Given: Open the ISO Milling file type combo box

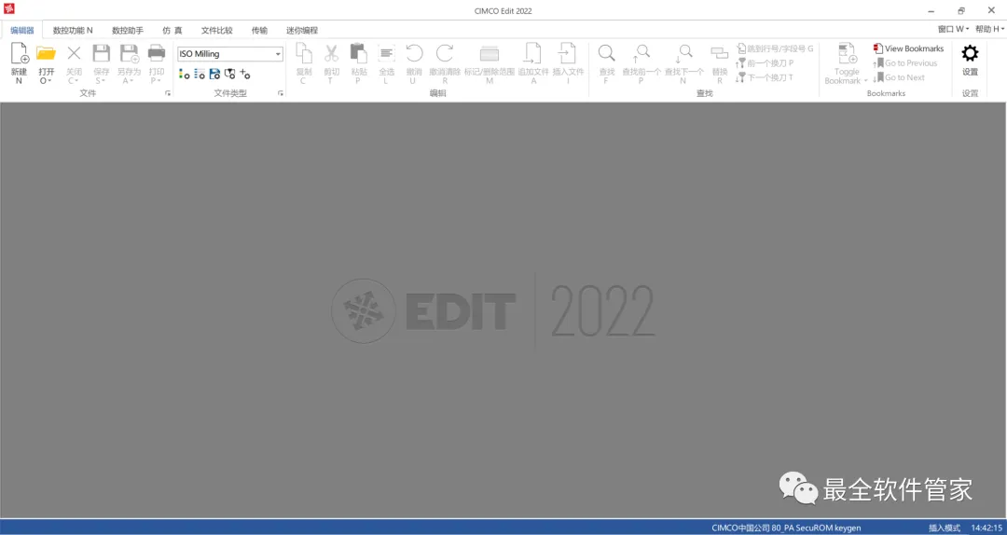Looking at the screenshot, I should [x=230, y=54].
